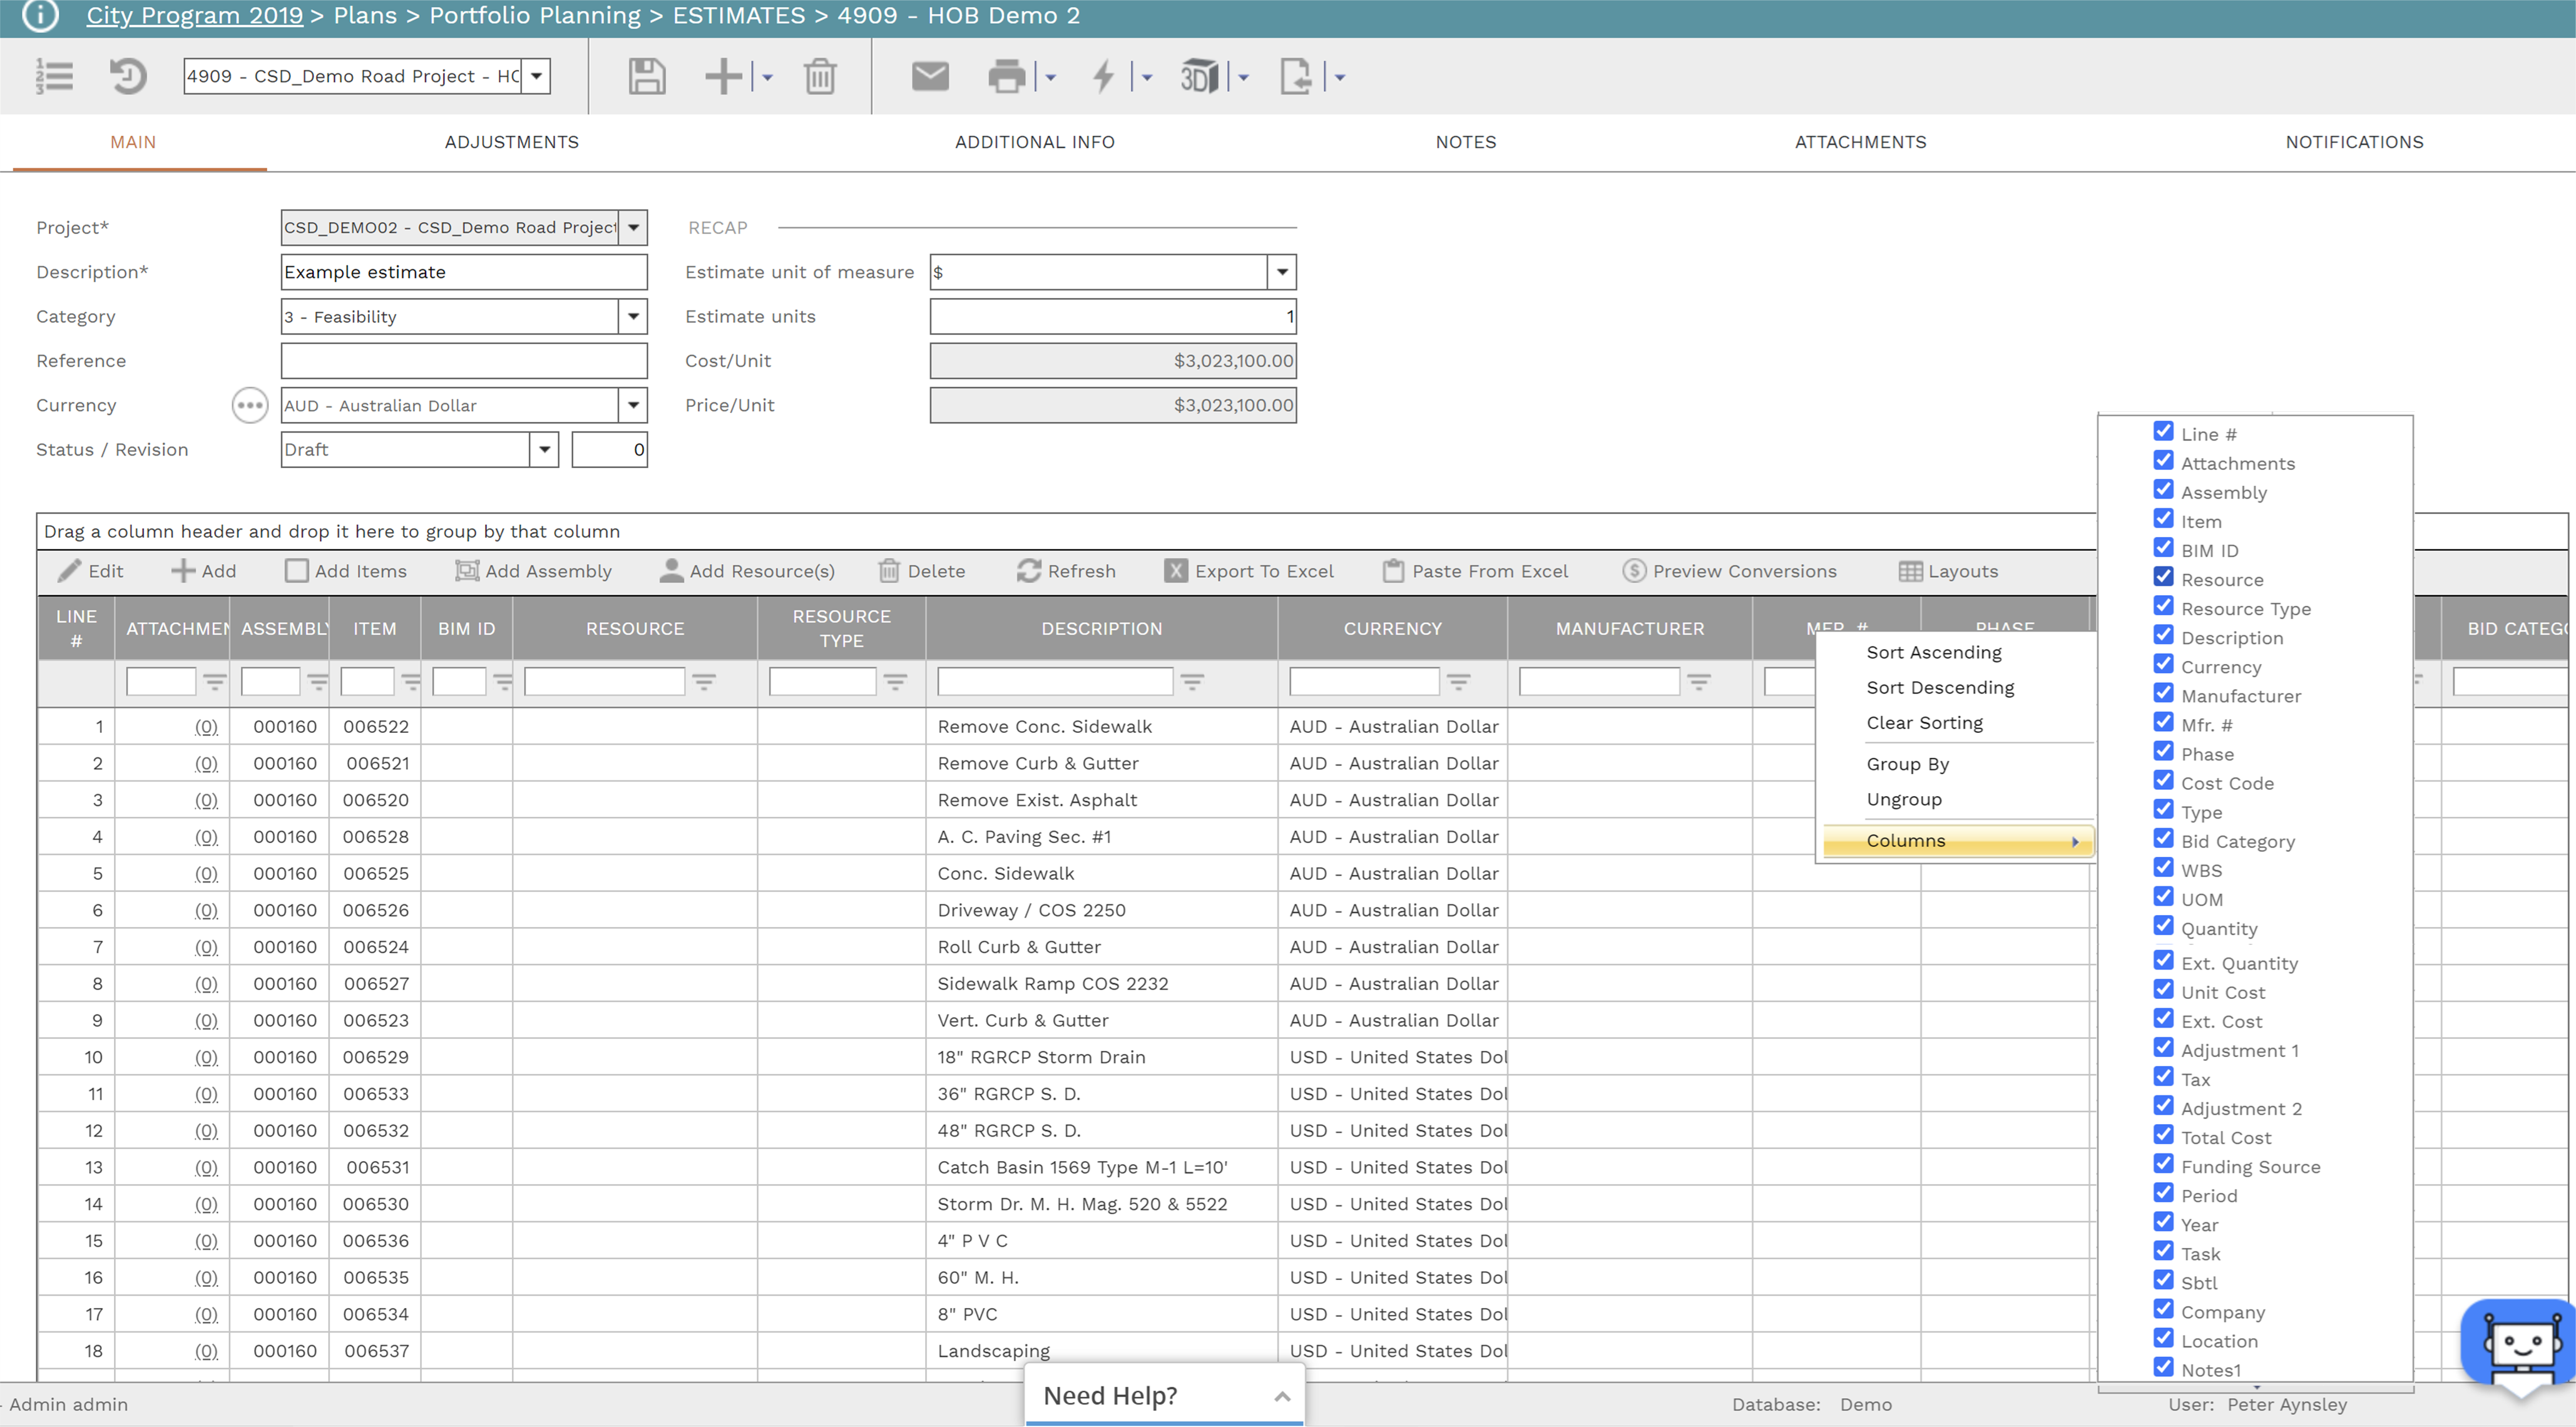Image resolution: width=2576 pixels, height=1427 pixels.
Task: Switch to the Adjustments tab
Action: click(512, 142)
